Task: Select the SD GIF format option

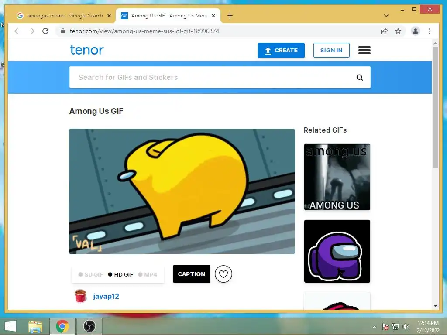Action: [x=91, y=275]
